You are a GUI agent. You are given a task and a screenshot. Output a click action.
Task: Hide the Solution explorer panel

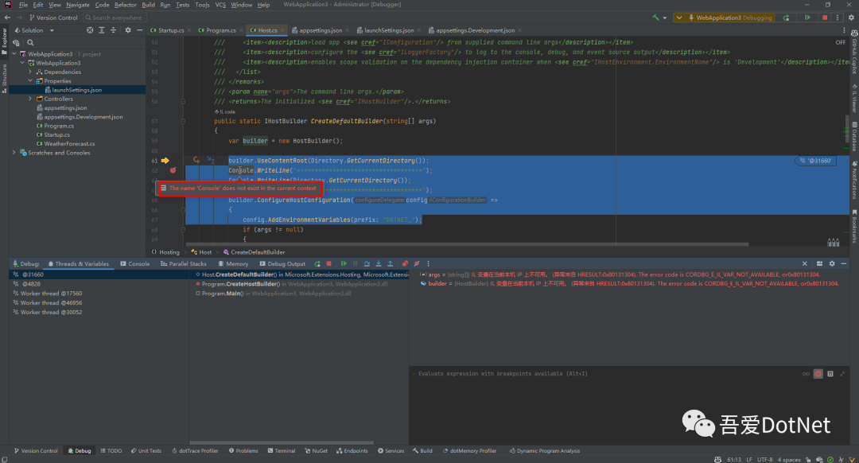pyautogui.click(x=140, y=30)
